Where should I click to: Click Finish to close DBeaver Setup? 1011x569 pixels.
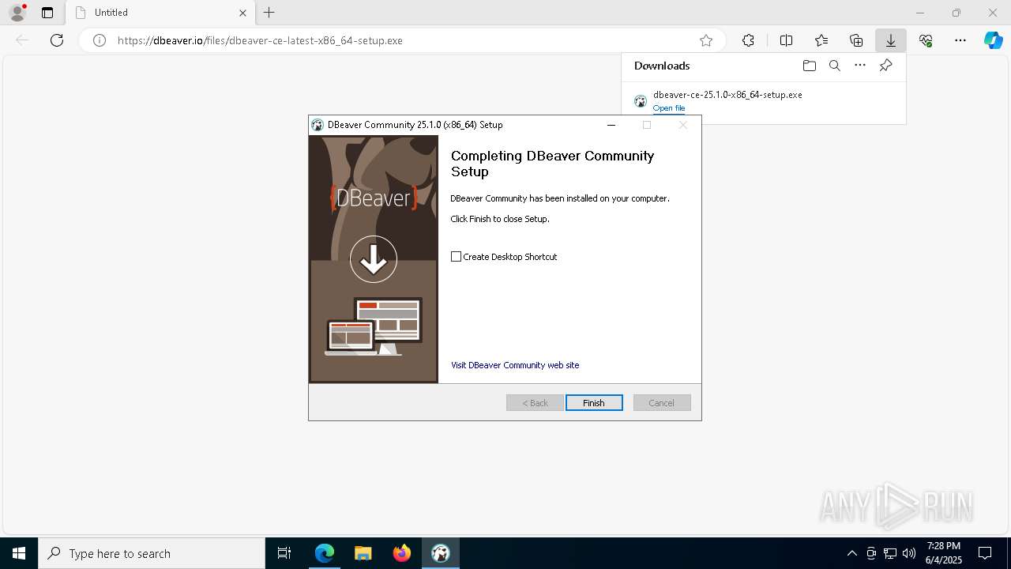click(x=594, y=403)
